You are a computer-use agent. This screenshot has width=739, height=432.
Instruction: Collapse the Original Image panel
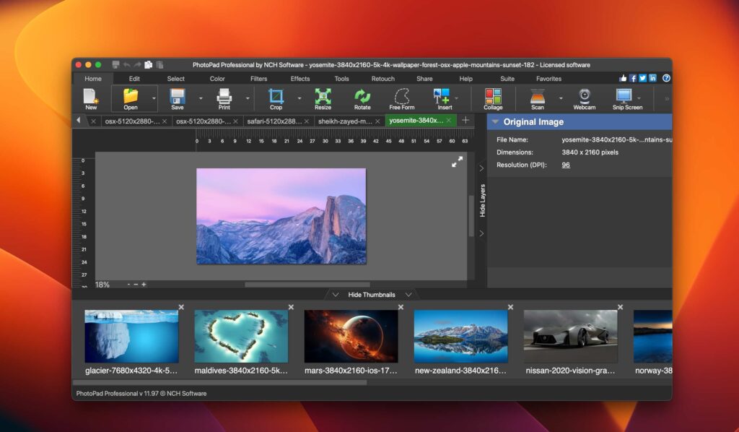click(495, 121)
